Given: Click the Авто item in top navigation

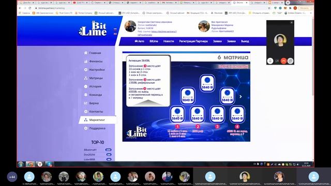Looking at the screenshot, I should (x=139, y=41).
